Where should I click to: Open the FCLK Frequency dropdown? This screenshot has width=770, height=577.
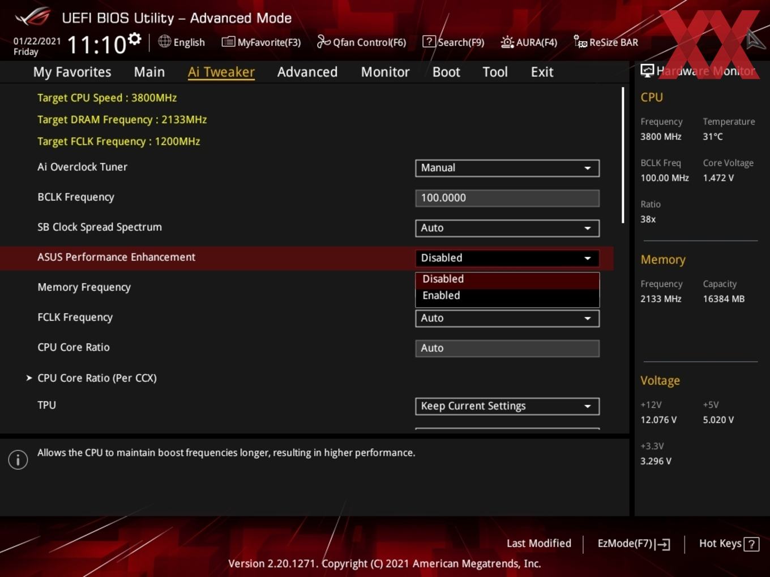point(507,318)
